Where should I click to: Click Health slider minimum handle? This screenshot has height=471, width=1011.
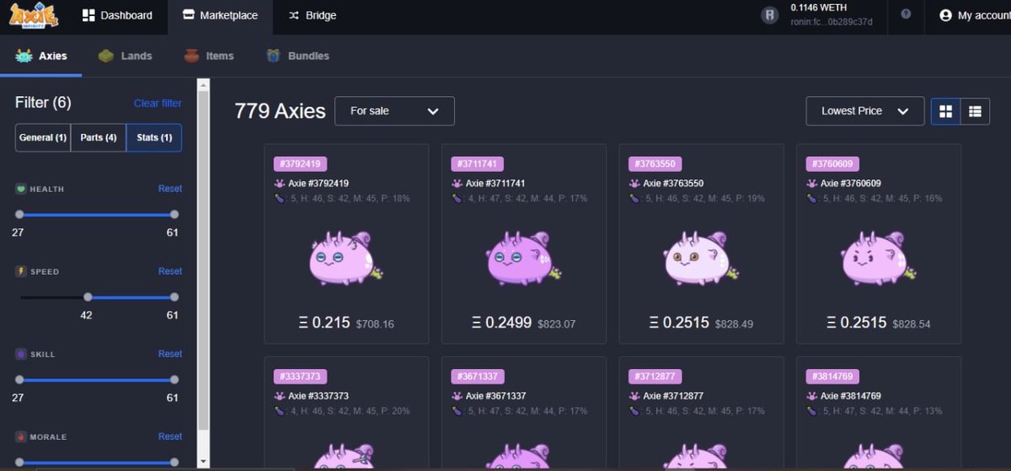(19, 214)
